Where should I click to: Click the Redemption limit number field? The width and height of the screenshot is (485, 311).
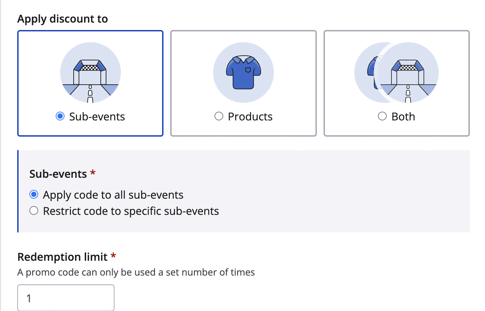[66, 298]
